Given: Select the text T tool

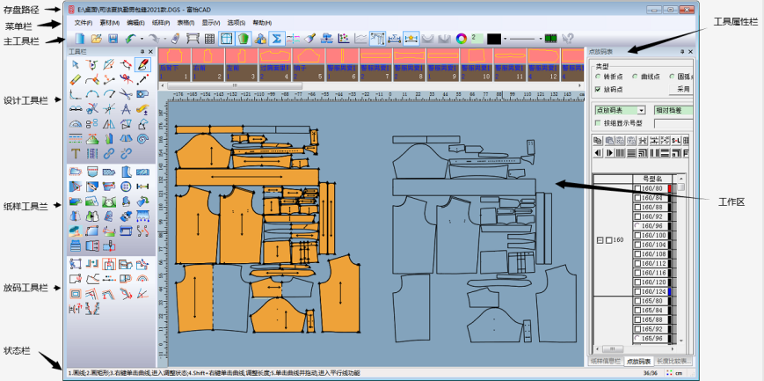Looking at the screenshot, I should (76, 152).
